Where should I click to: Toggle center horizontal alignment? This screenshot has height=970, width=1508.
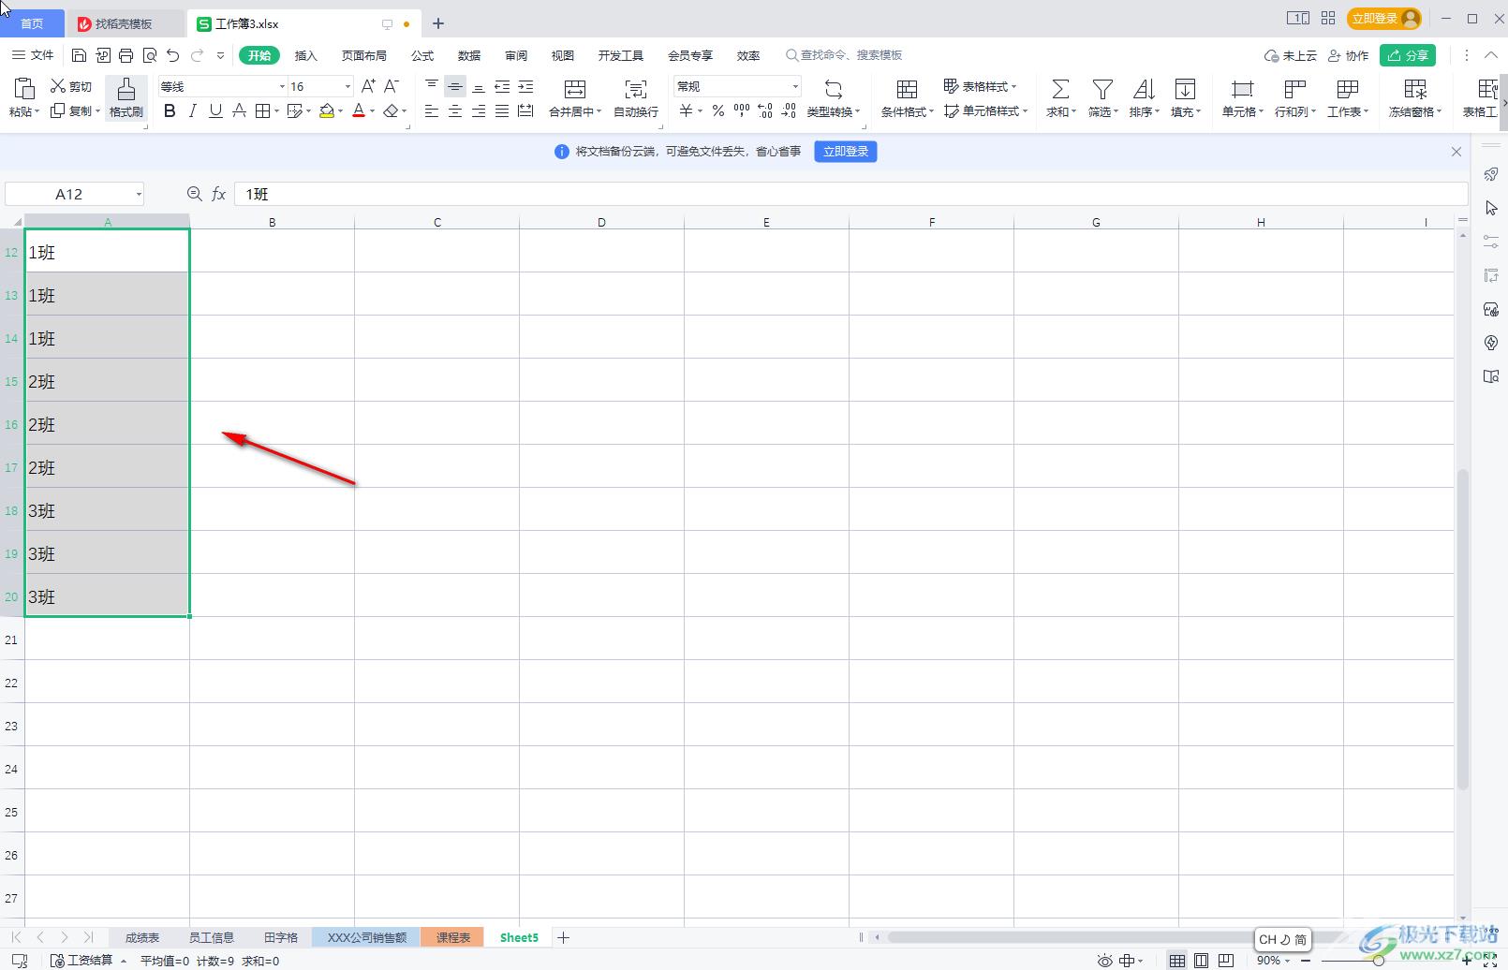click(x=454, y=110)
